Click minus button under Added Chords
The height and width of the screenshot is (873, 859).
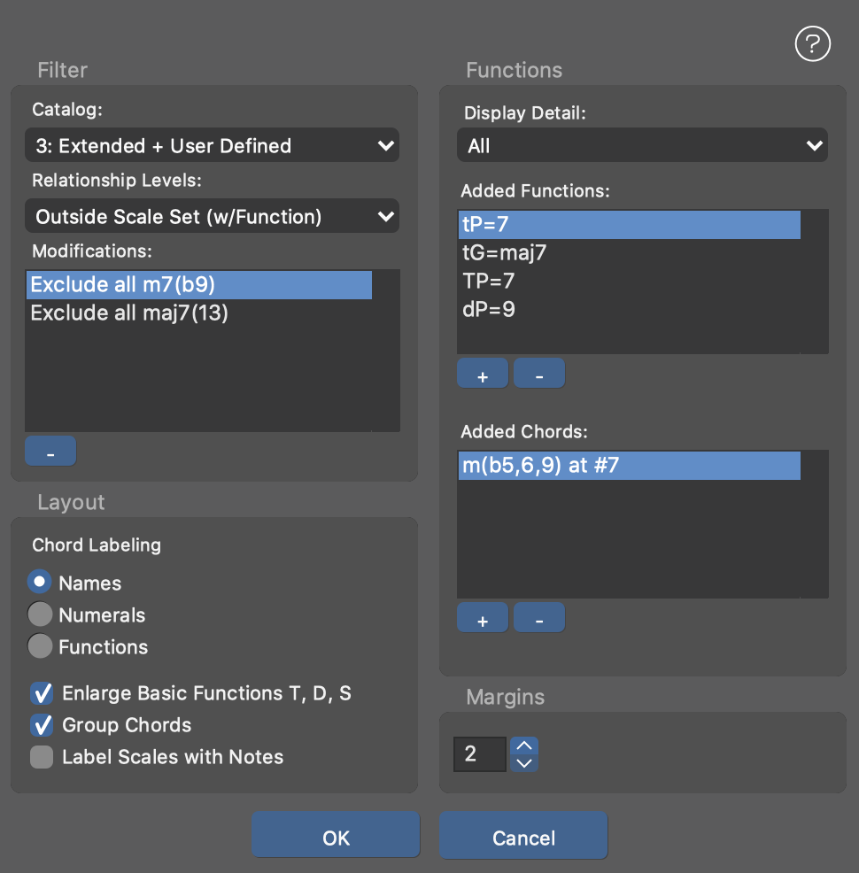pos(538,619)
